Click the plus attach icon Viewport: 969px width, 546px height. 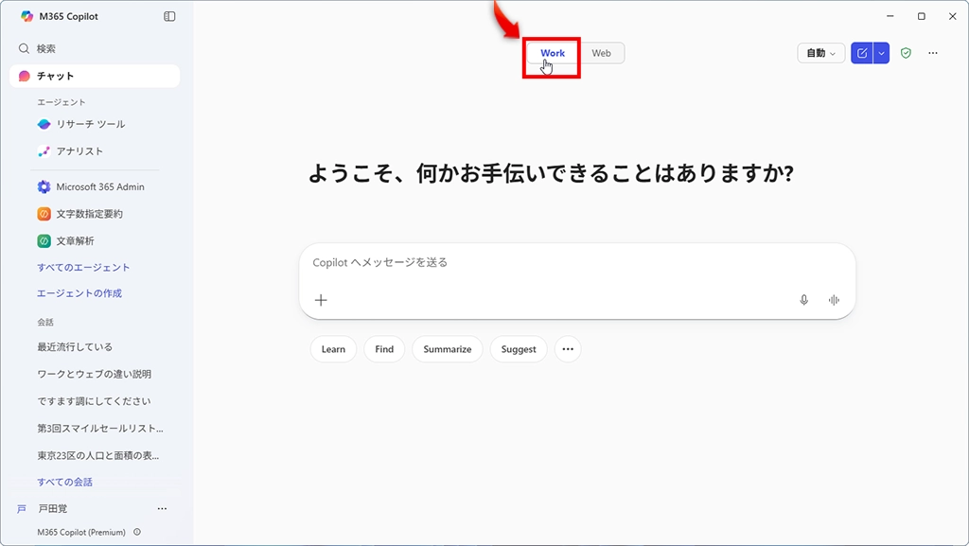321,300
